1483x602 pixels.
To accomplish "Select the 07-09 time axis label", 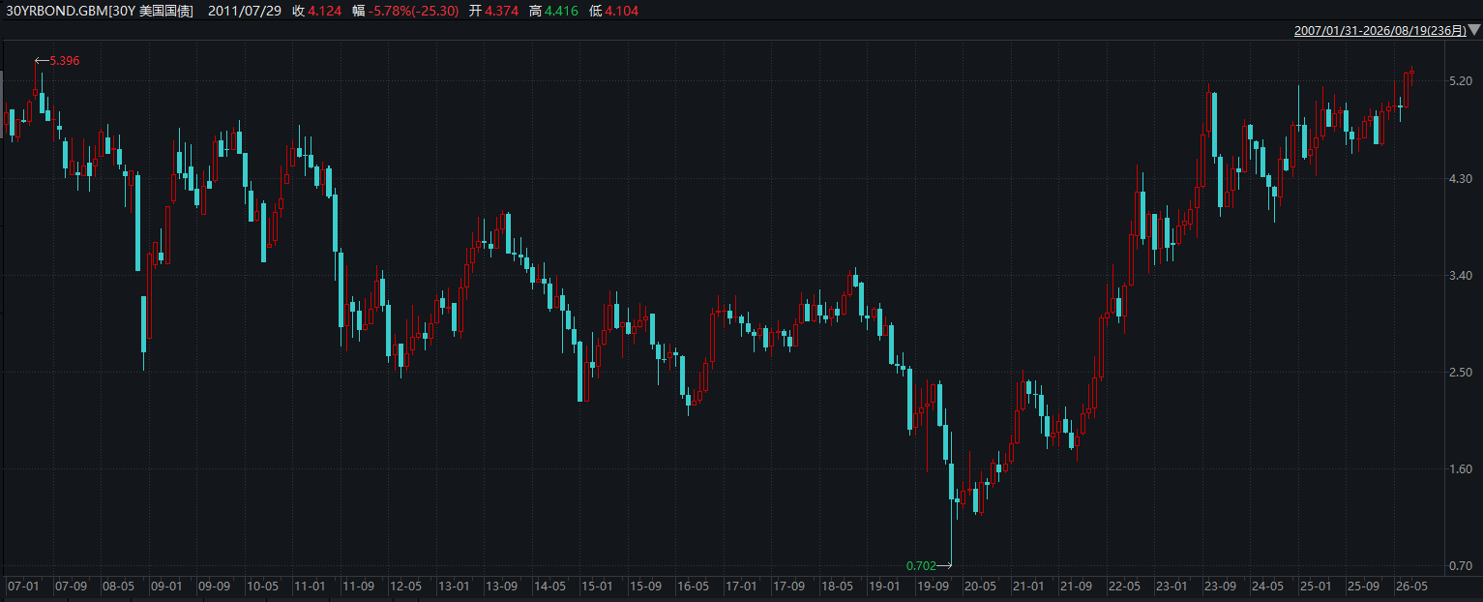I will click(x=71, y=587).
